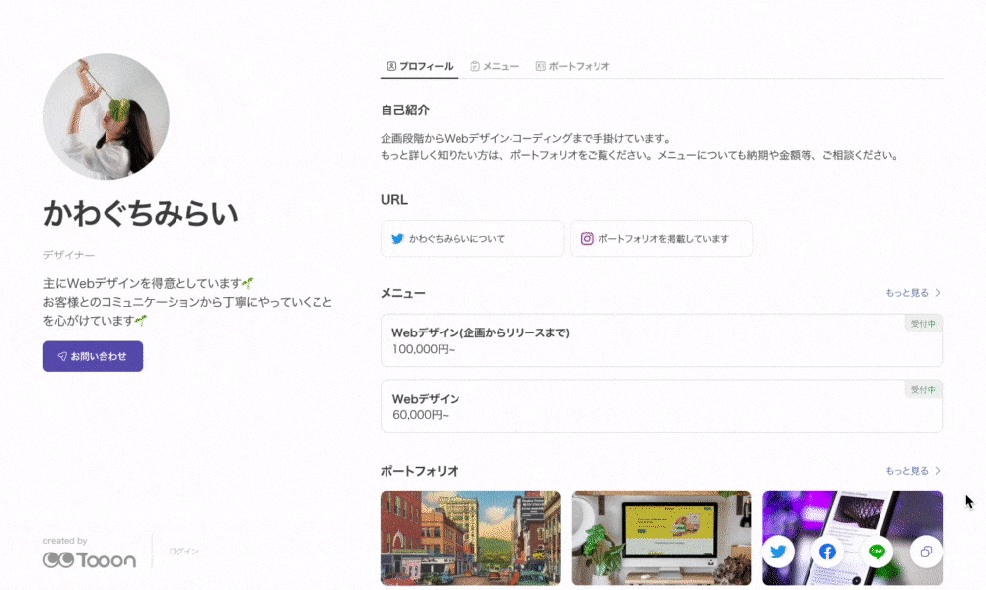
Task: Open the Twitter link かわぐちみらいについて
Action: coord(472,239)
